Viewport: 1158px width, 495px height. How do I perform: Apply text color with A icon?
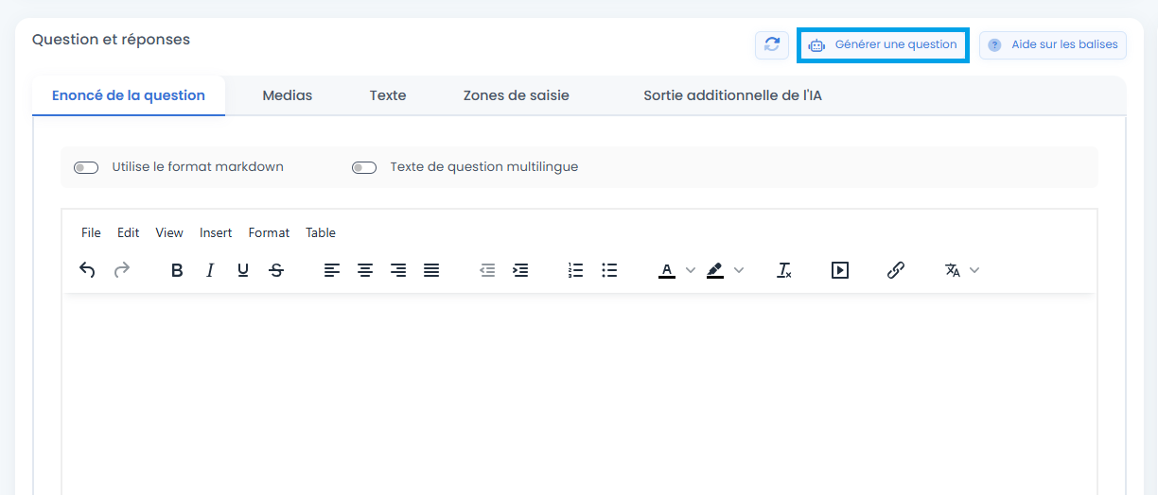point(667,270)
